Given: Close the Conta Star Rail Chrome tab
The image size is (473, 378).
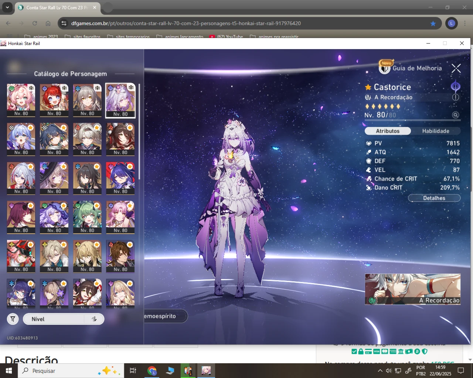Looking at the screenshot, I should click(x=95, y=7).
